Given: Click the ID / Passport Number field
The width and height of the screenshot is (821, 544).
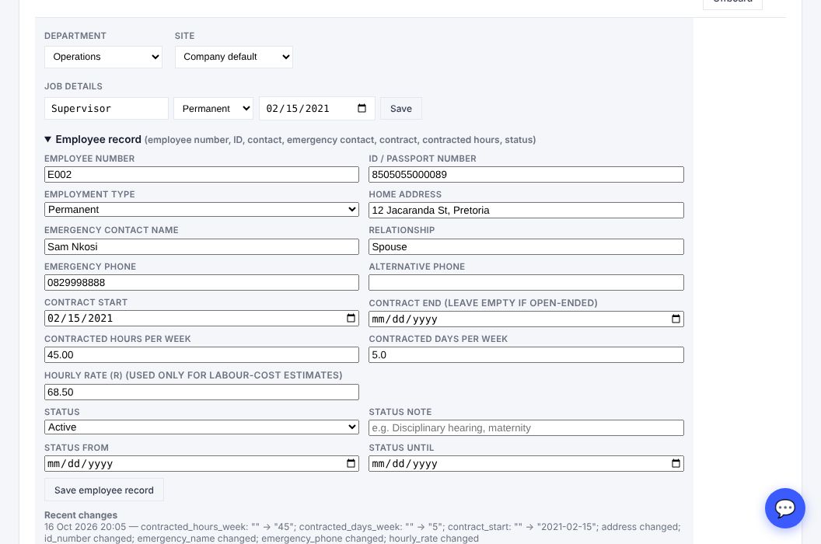Looking at the screenshot, I should [x=526, y=174].
